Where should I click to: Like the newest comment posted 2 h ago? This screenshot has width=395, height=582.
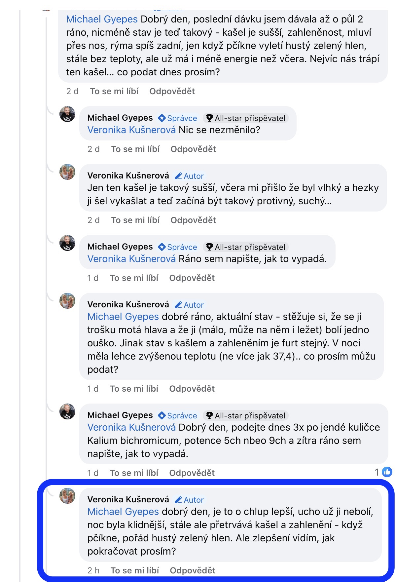tap(135, 570)
